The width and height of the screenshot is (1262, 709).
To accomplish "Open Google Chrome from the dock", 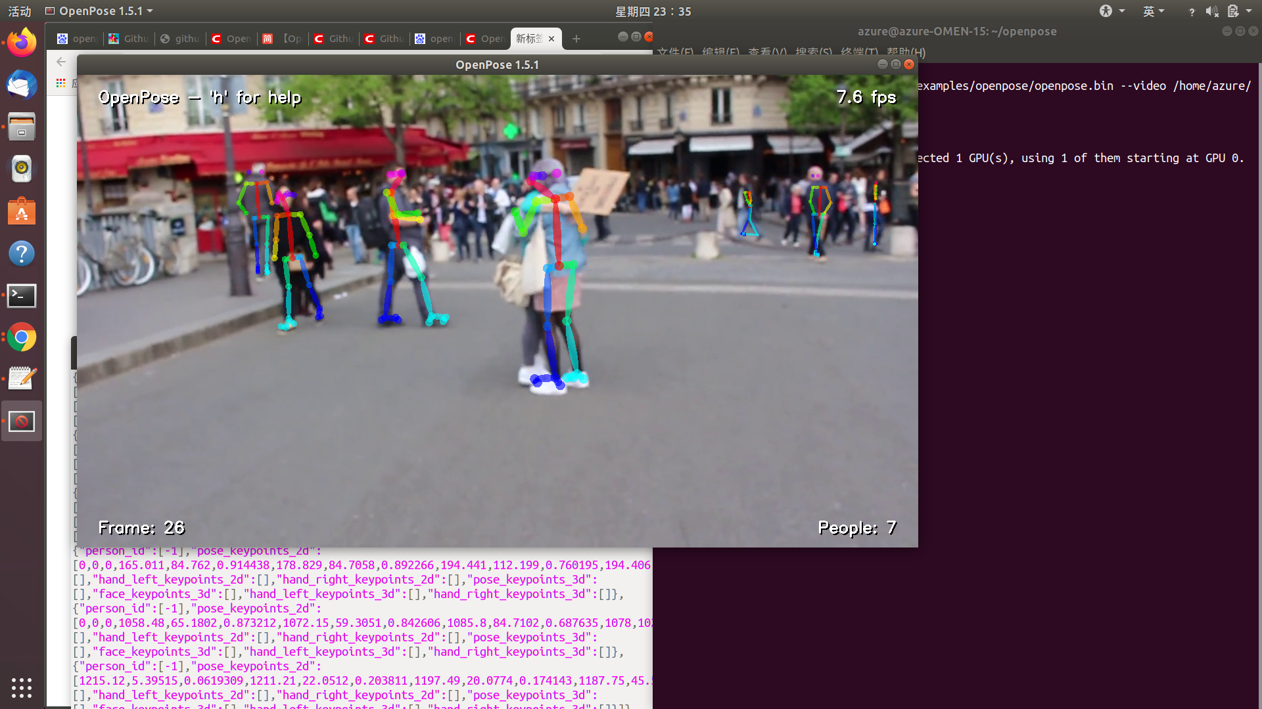I will [22, 337].
